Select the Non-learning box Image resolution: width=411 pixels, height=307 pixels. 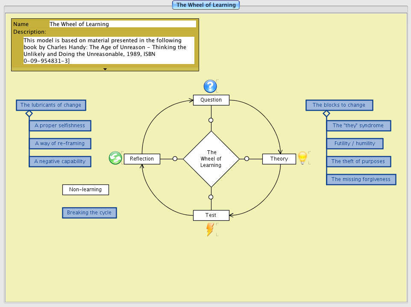[85, 190]
